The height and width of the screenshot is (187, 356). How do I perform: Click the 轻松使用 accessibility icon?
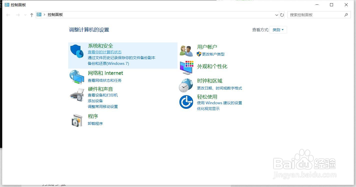click(x=186, y=102)
